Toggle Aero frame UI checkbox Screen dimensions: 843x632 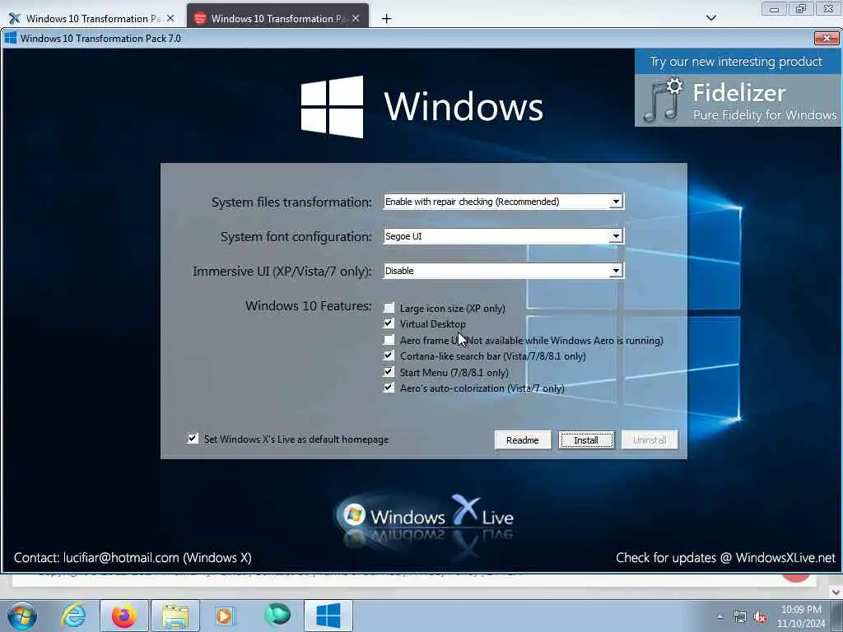(389, 339)
